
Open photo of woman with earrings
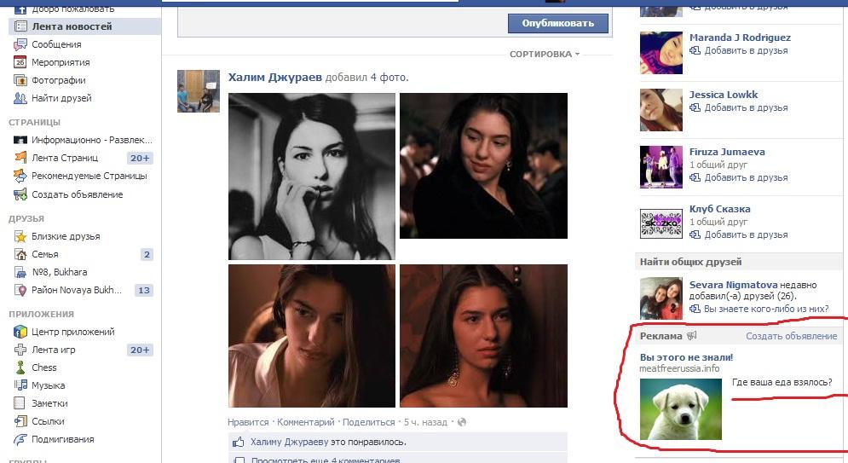[x=483, y=335]
